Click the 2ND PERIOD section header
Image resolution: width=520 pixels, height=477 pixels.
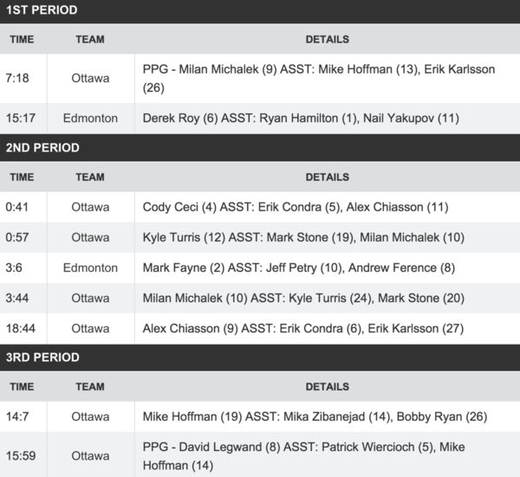[x=42, y=148]
